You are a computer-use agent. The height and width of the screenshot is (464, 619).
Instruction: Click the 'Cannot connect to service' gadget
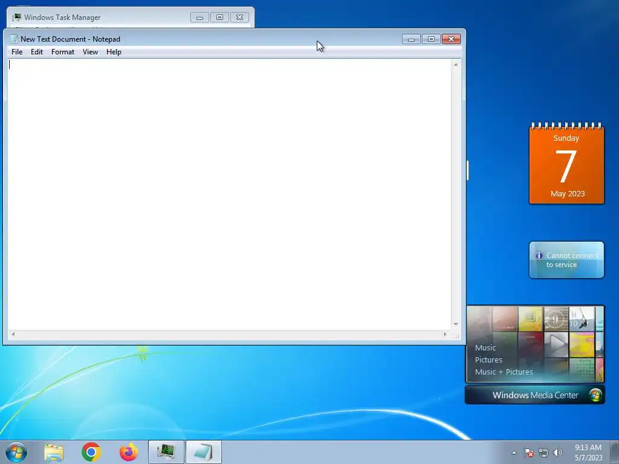pyautogui.click(x=566, y=260)
